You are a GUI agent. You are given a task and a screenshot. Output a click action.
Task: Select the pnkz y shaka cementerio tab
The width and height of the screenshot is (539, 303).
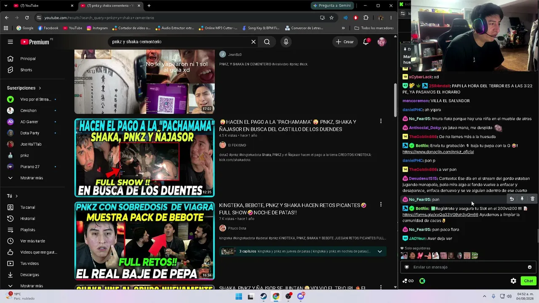110,5
